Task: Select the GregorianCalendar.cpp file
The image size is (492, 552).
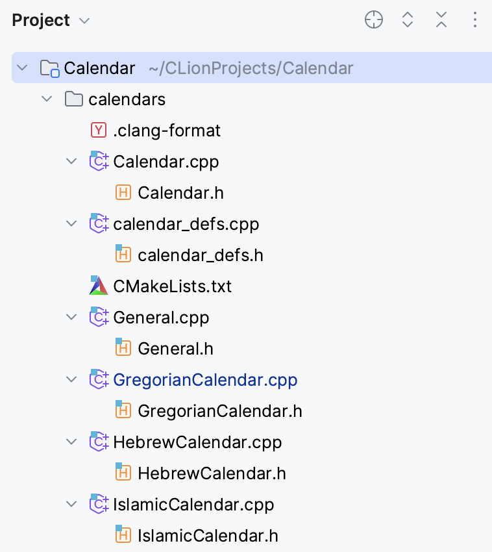Action: coord(206,379)
